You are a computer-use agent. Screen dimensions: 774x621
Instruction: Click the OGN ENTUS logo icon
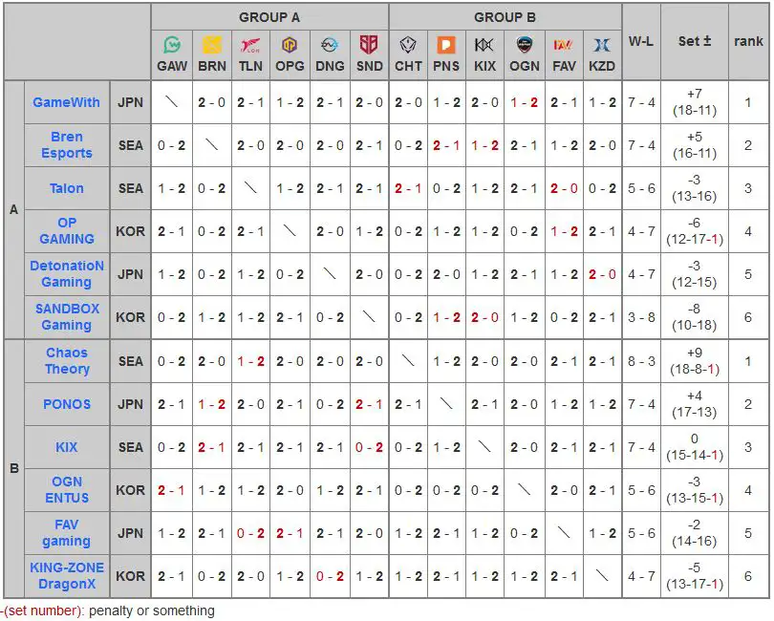click(525, 44)
